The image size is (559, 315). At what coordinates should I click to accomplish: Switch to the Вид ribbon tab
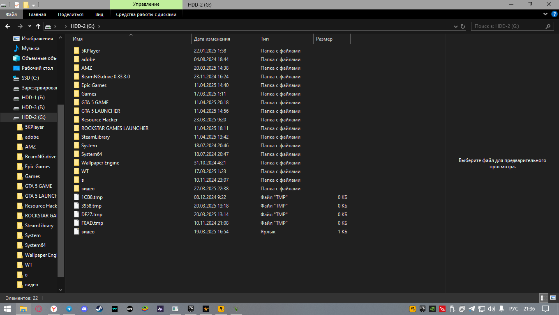(x=99, y=14)
